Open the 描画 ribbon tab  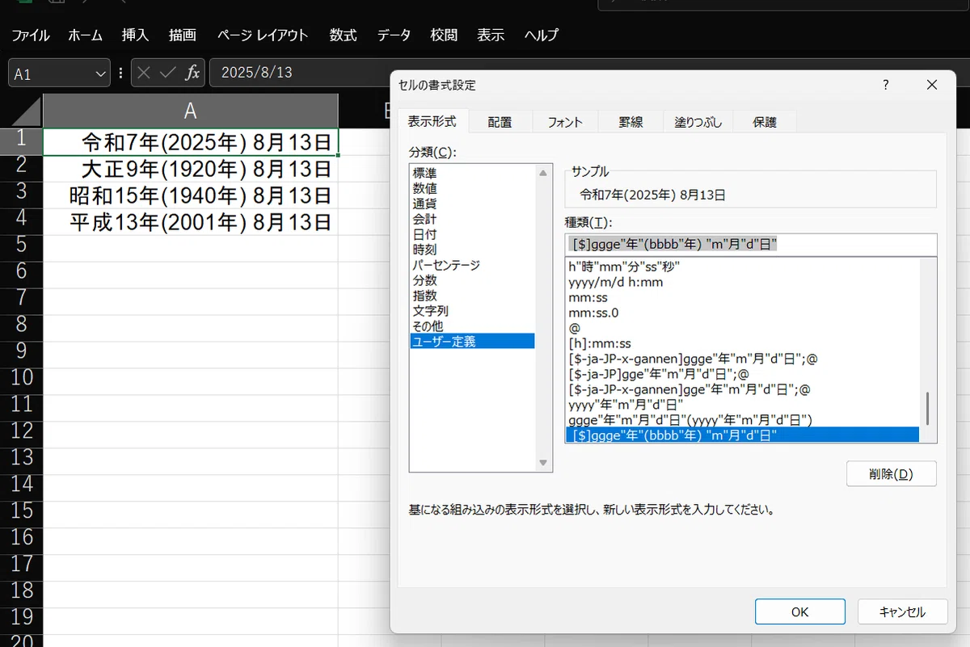(183, 36)
